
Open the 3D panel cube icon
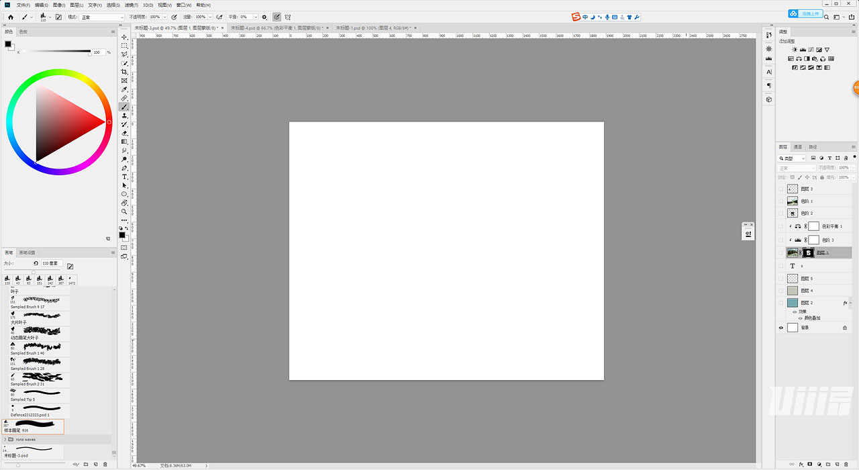tap(769, 99)
